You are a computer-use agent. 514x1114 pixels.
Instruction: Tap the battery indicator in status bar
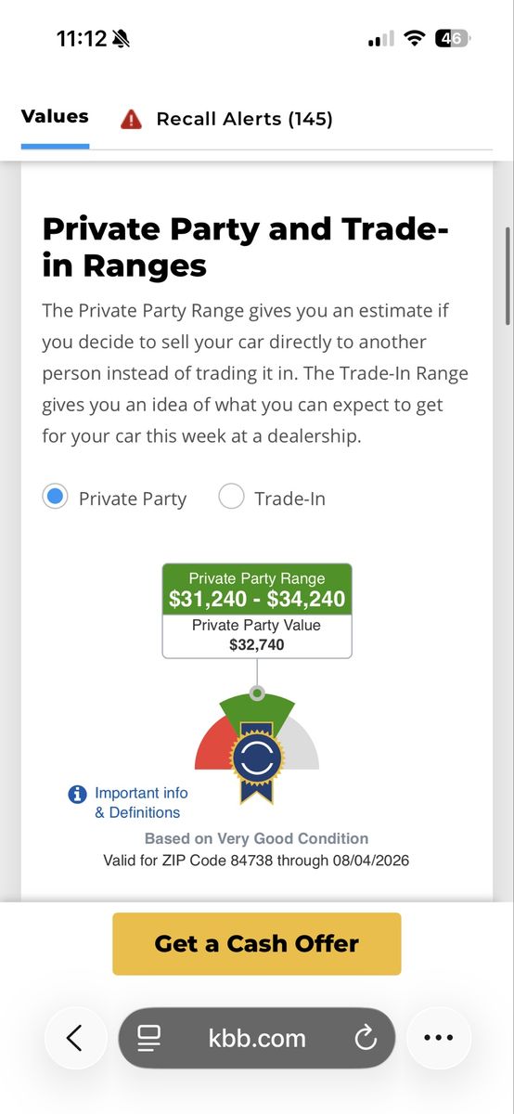[x=453, y=39]
